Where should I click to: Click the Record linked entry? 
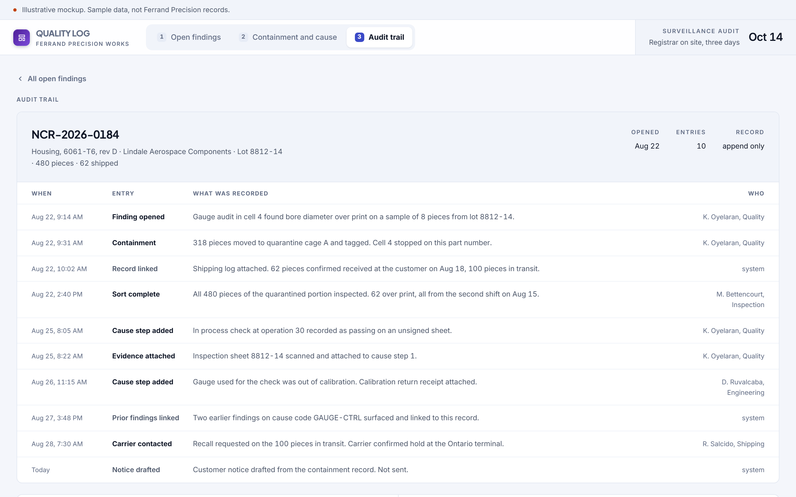[x=135, y=269]
